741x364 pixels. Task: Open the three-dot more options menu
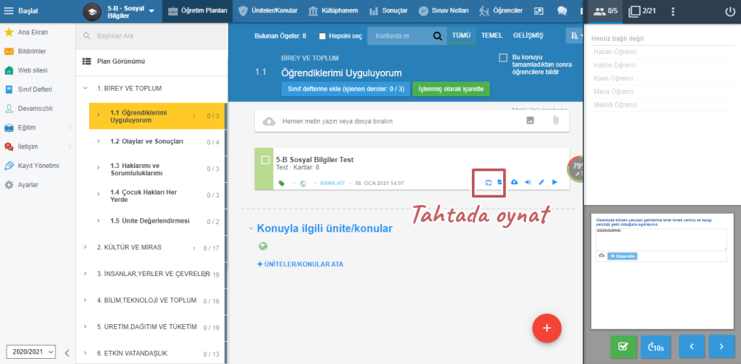coord(673,11)
